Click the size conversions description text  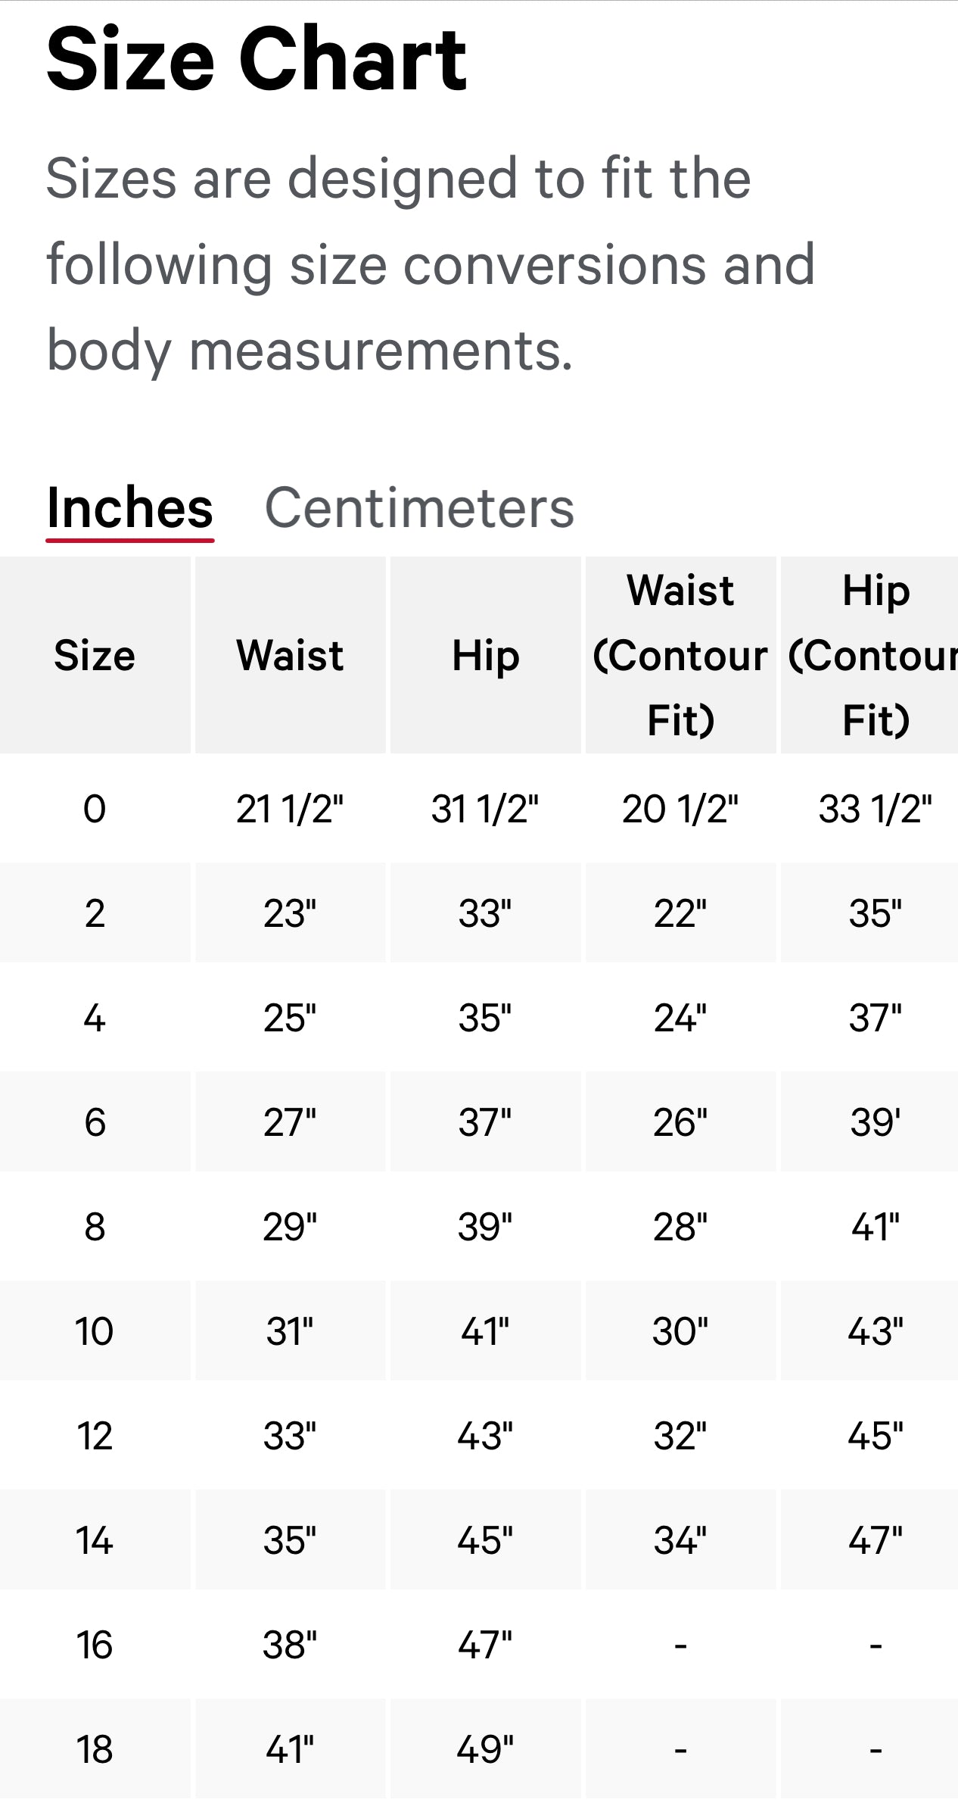[x=429, y=264]
